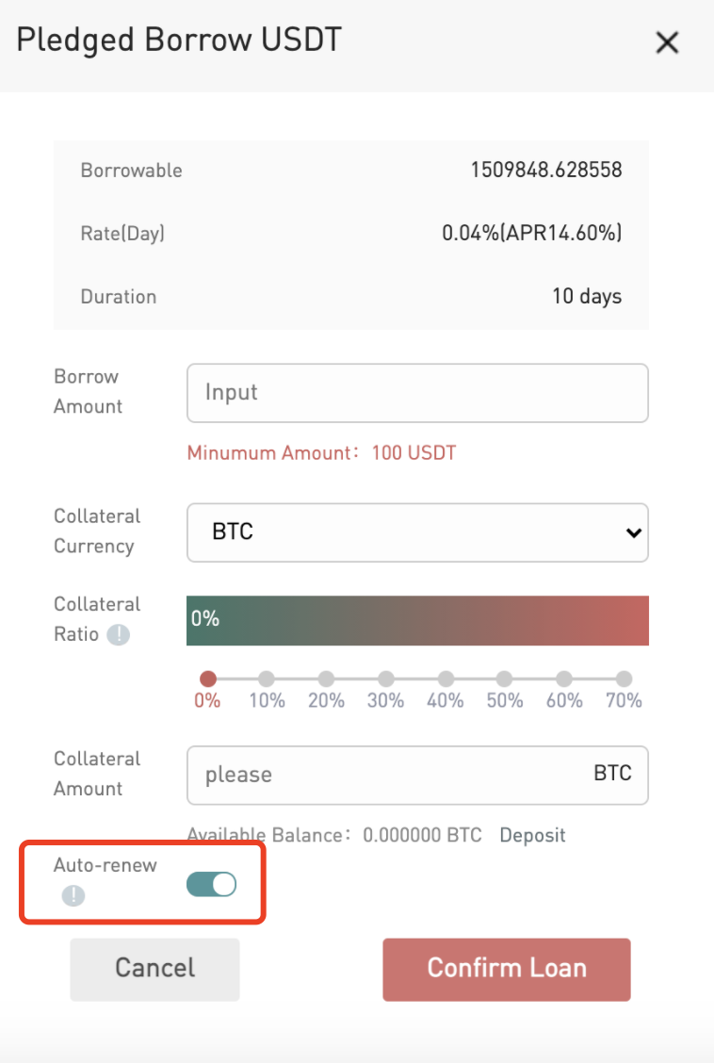
Task: Open the Deposit link
Action: [532, 835]
